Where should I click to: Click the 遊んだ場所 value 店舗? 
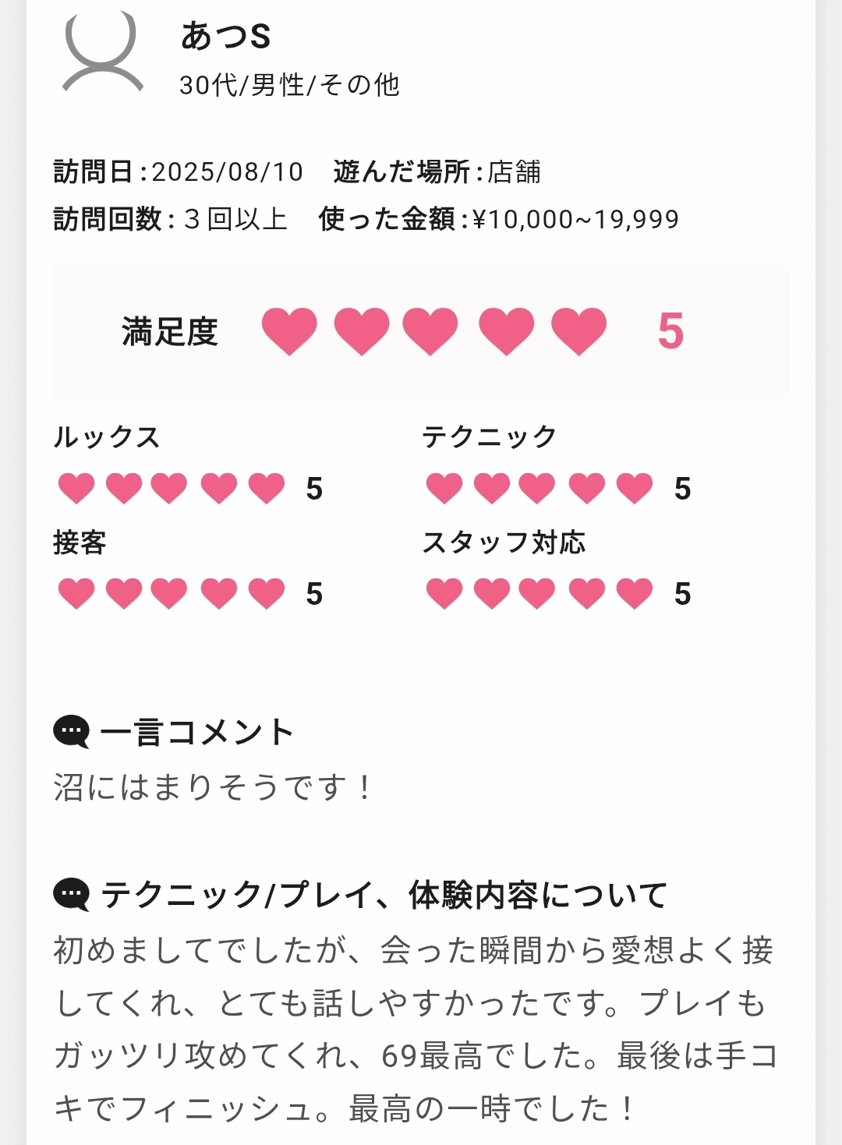[x=514, y=171]
